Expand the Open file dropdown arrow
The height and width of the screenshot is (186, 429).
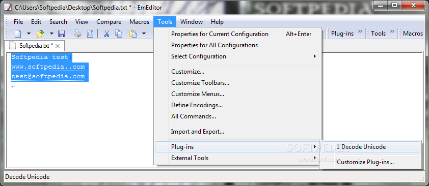[51, 34]
